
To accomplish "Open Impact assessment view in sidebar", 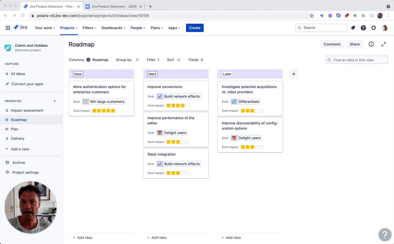I will [x=27, y=110].
